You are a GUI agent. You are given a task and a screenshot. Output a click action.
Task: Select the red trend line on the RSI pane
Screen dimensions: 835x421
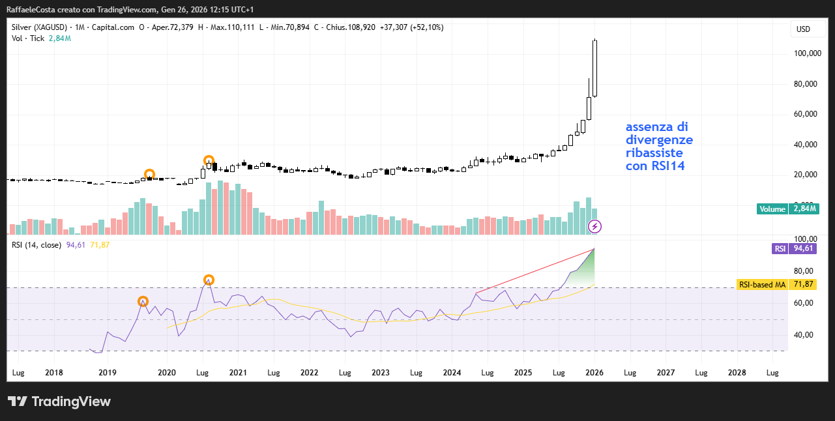tap(535, 271)
